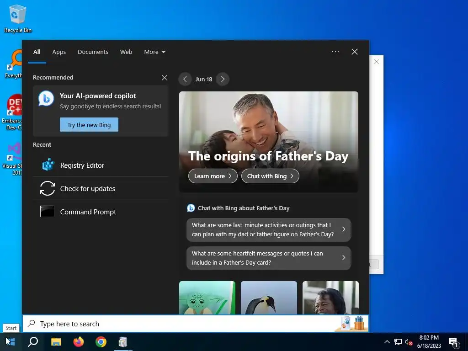Screen dimensions: 468x351
Task: Switch to the Documents tab
Action: click(93, 52)
